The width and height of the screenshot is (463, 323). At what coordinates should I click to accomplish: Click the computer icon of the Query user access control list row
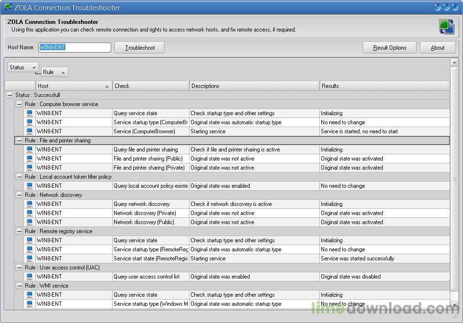point(30,277)
